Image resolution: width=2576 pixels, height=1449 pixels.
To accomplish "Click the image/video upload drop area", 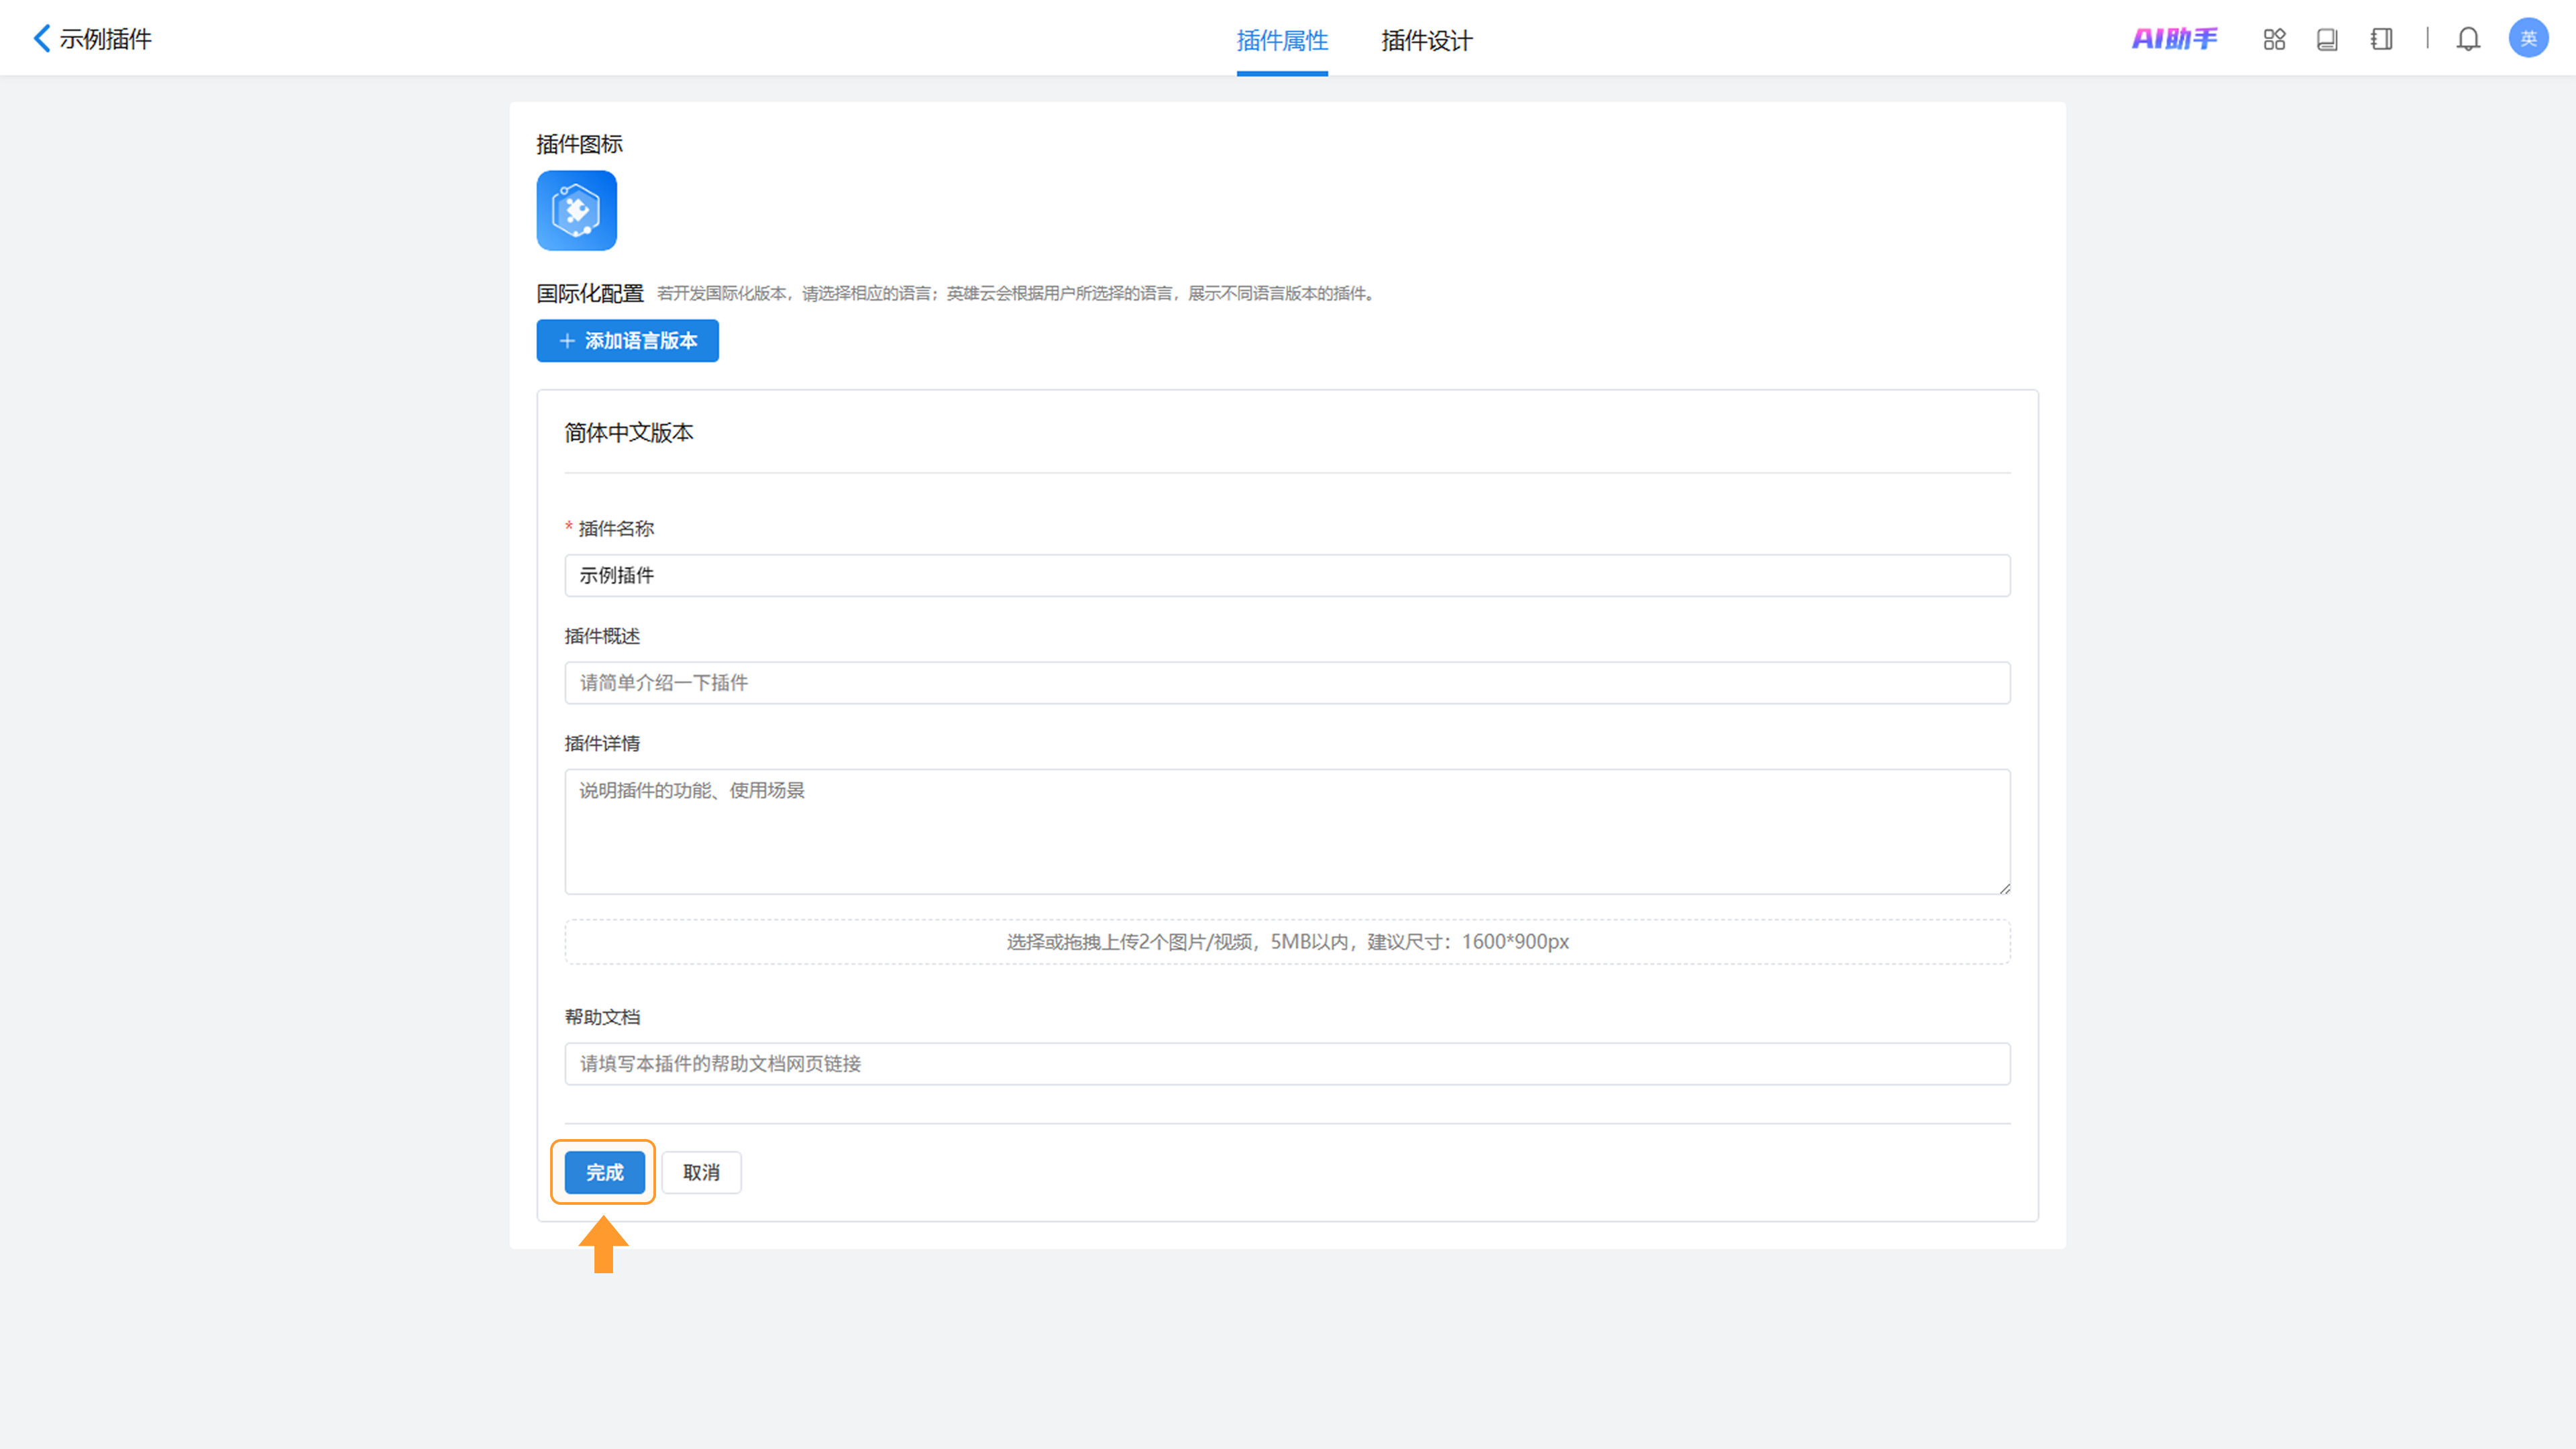I will pyautogui.click(x=1287, y=941).
